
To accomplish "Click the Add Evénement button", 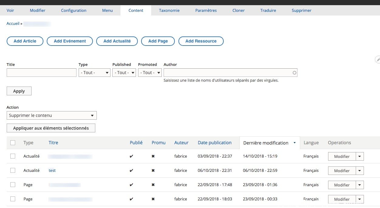I will click(x=70, y=41).
